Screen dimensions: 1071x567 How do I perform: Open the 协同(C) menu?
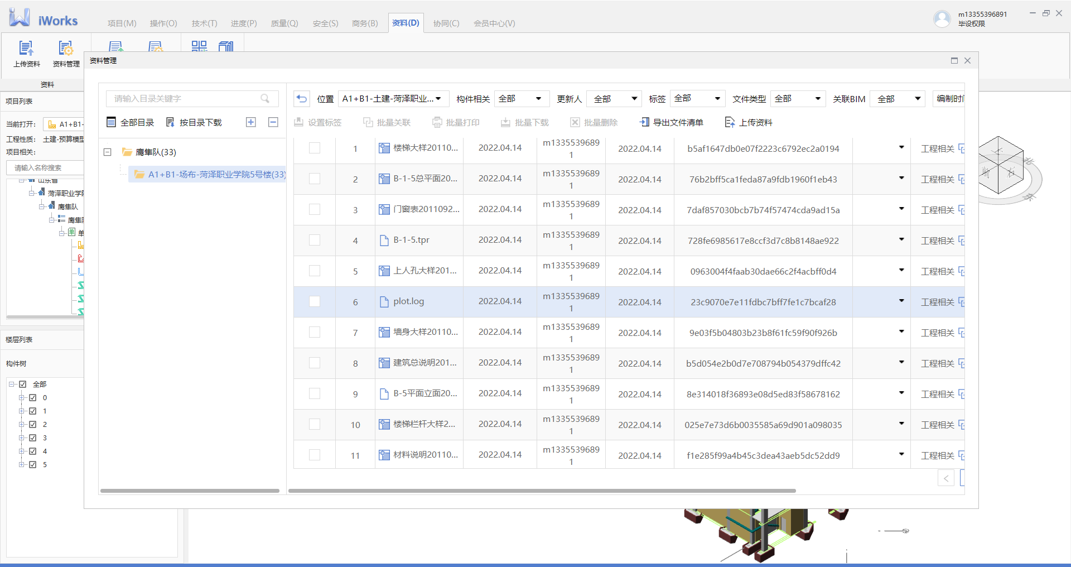point(446,23)
